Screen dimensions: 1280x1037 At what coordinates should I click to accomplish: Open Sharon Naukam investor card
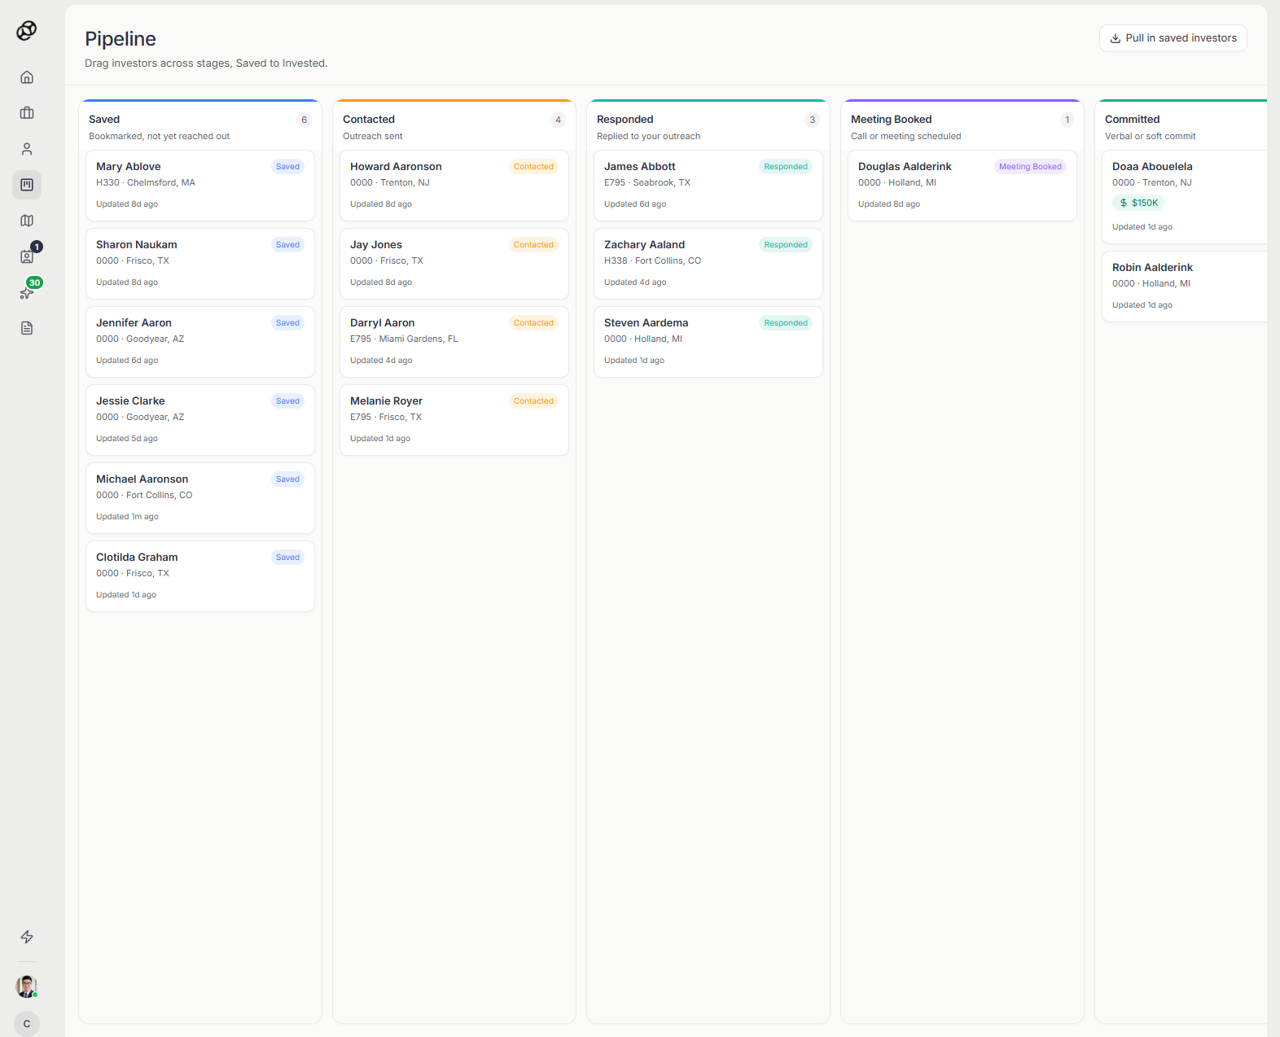(x=200, y=264)
